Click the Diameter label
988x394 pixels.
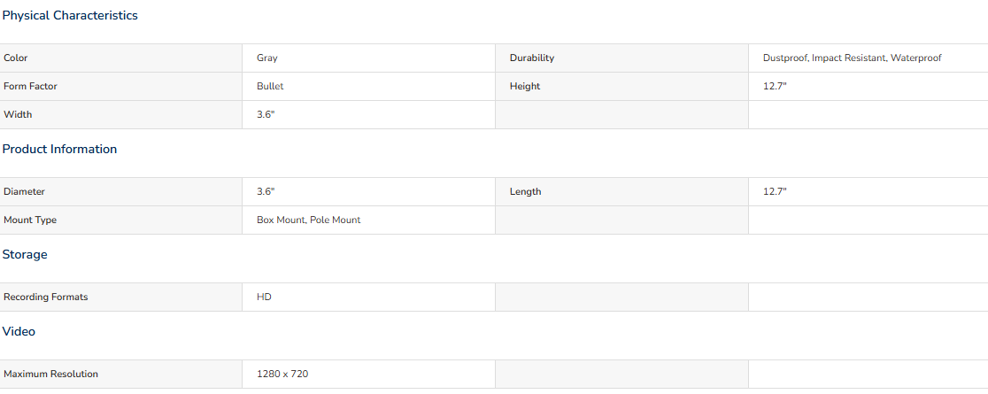[24, 191]
